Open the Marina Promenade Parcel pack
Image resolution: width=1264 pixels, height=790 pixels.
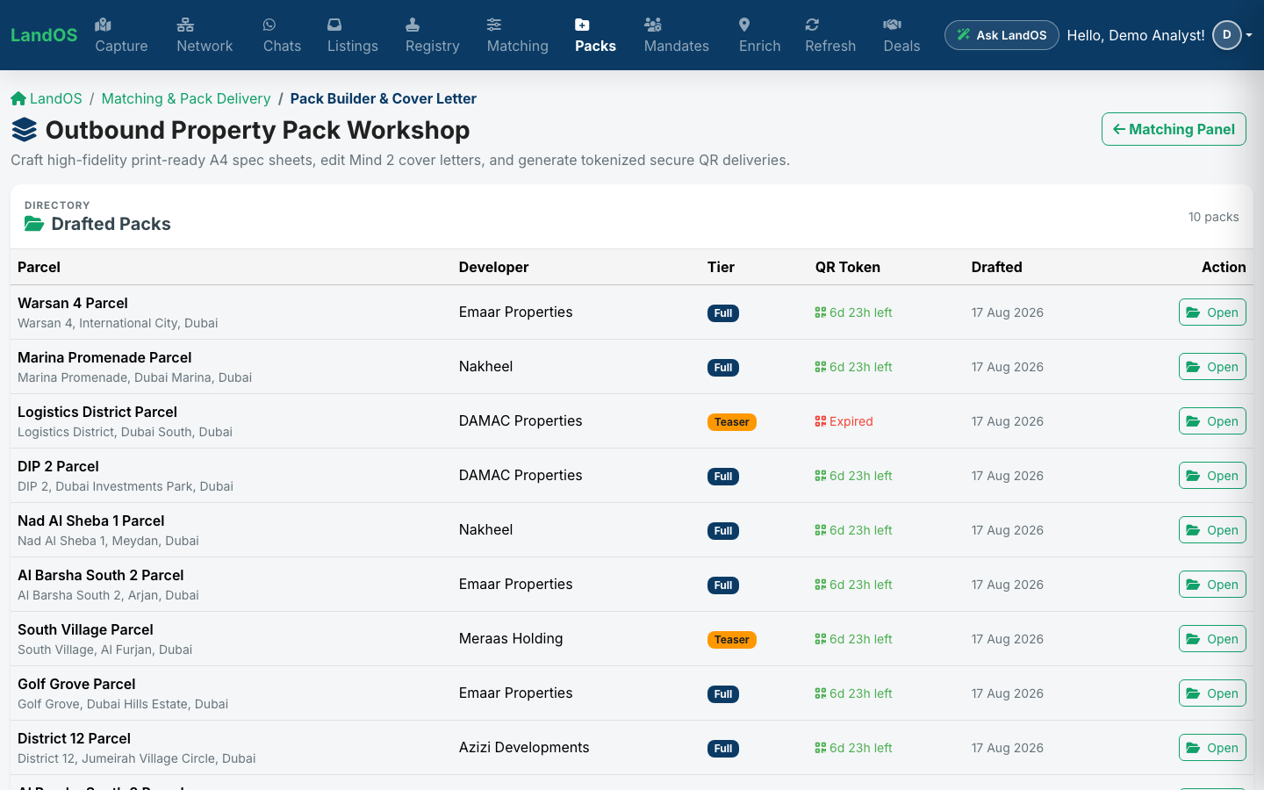1212,367
